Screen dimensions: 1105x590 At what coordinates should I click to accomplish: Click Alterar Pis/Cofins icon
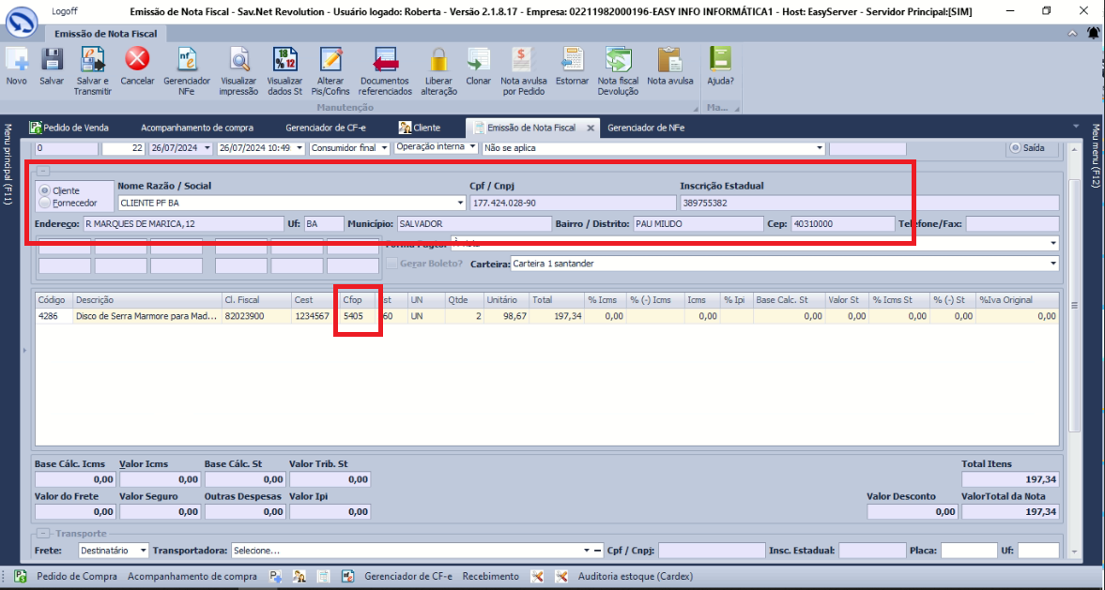(330, 60)
